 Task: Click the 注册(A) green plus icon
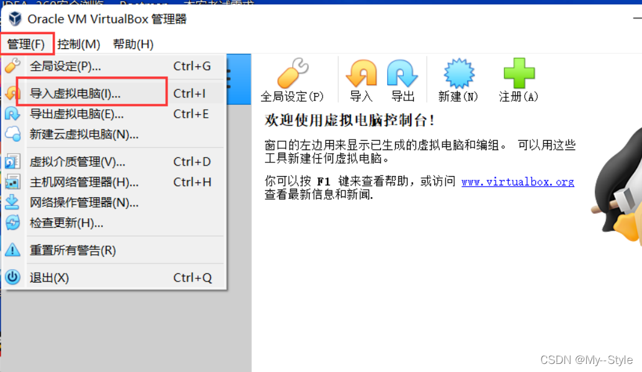(x=519, y=73)
